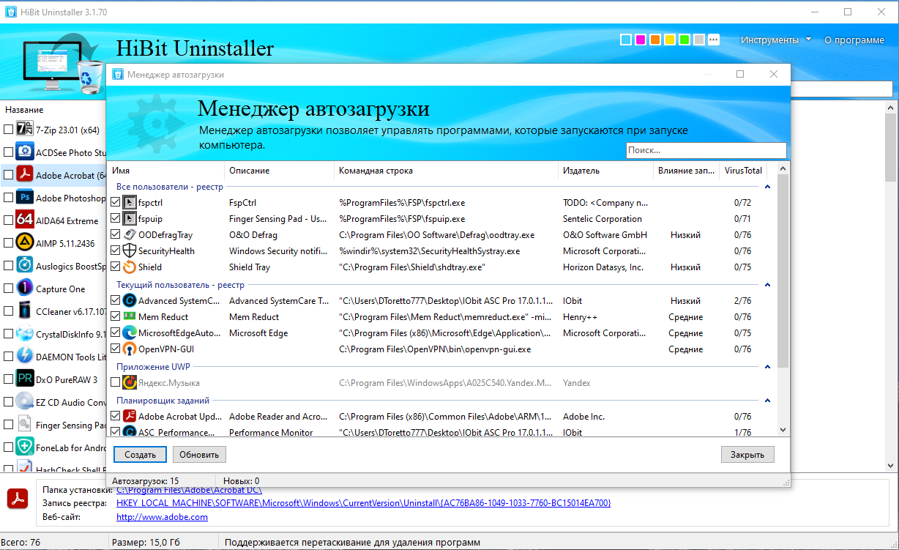Open the Инструменты dropdown menu
This screenshot has height=550, width=899.
776,40
